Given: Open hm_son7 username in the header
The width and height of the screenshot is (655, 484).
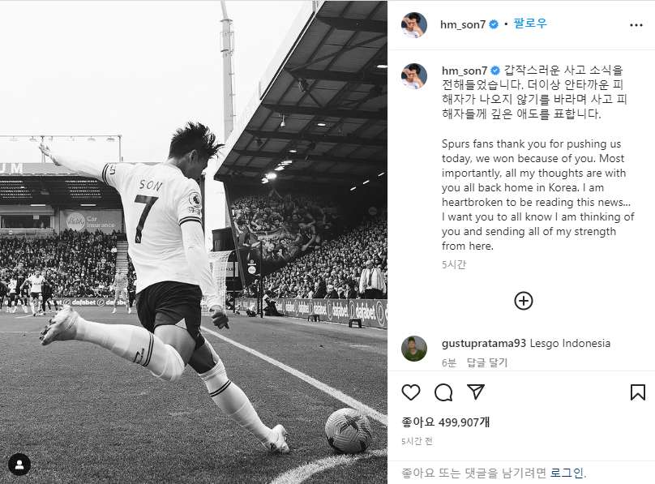Looking at the screenshot, I should [x=463, y=24].
